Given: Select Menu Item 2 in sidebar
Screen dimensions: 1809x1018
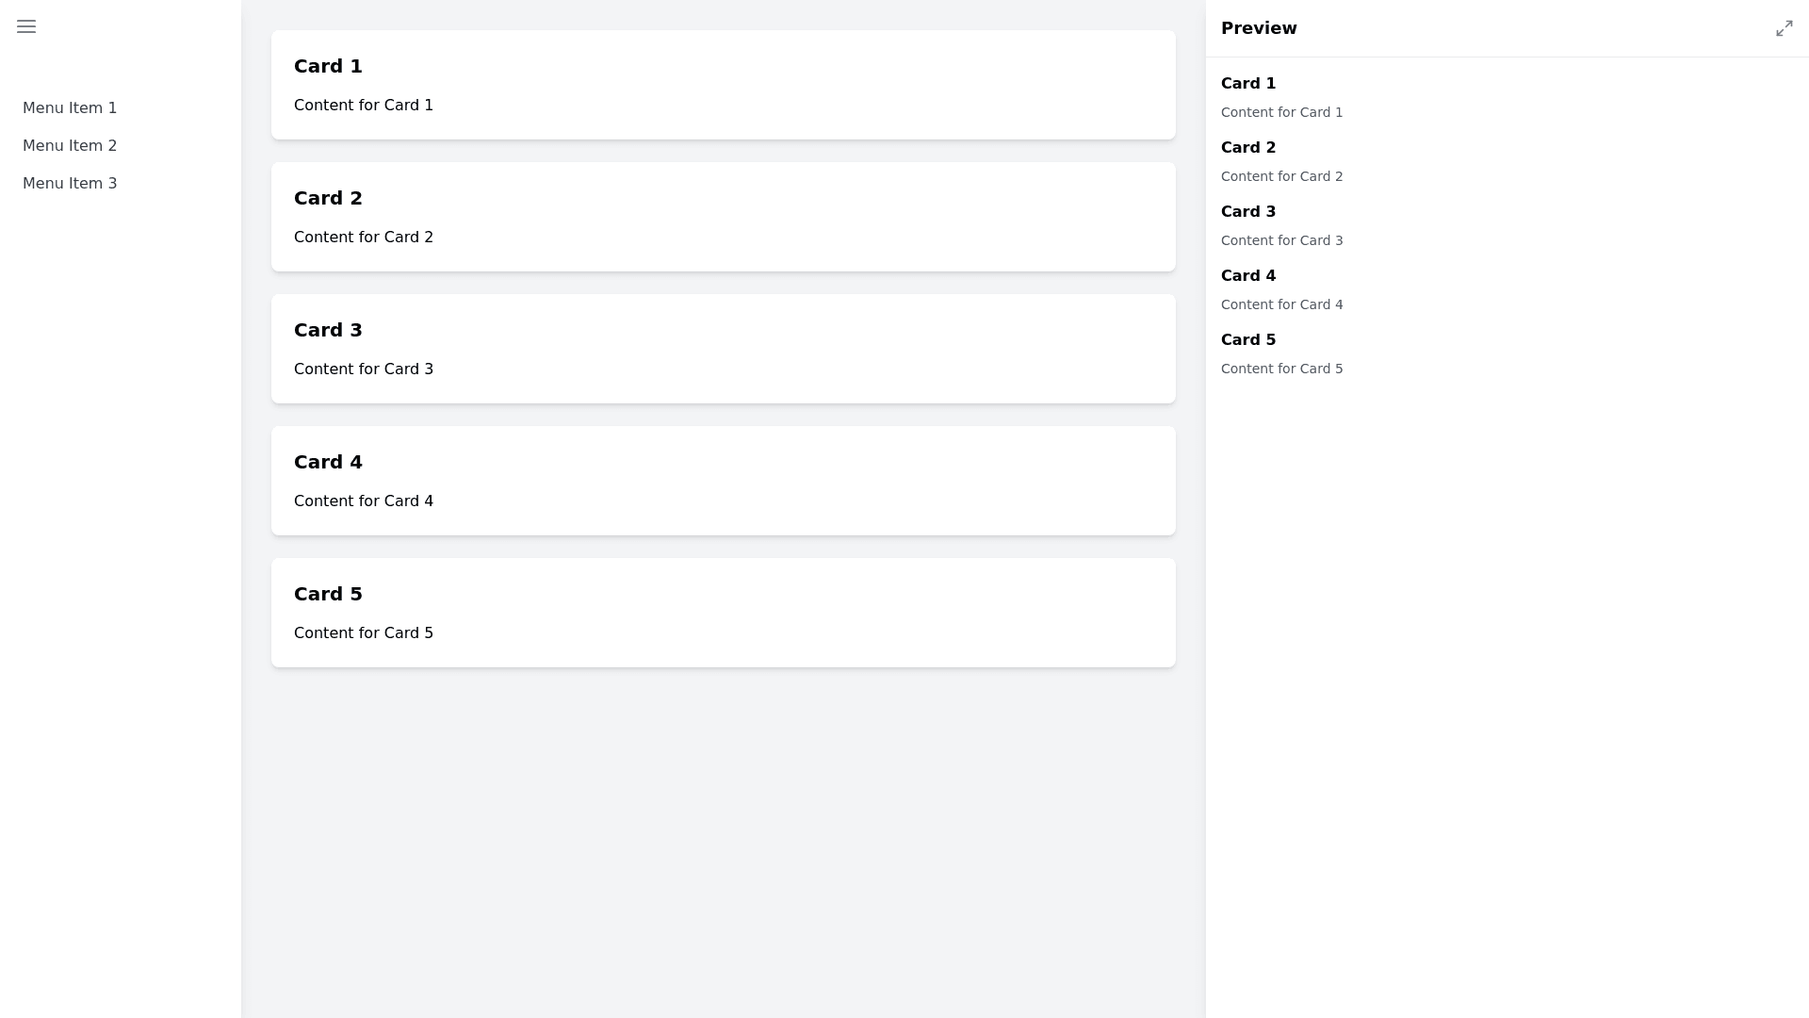Looking at the screenshot, I should [x=70, y=146].
